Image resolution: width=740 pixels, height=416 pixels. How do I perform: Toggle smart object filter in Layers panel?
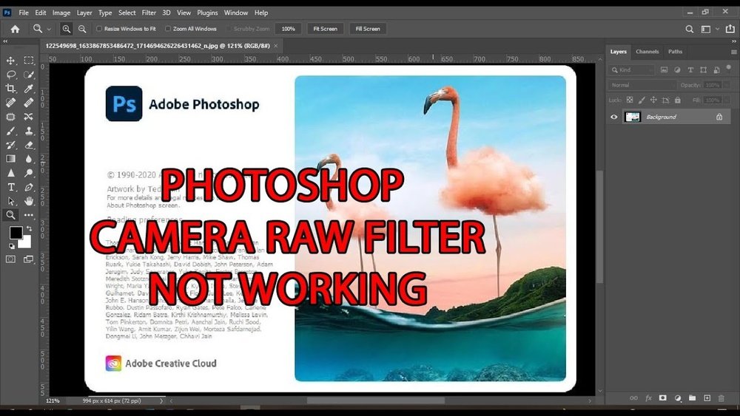tap(716, 69)
